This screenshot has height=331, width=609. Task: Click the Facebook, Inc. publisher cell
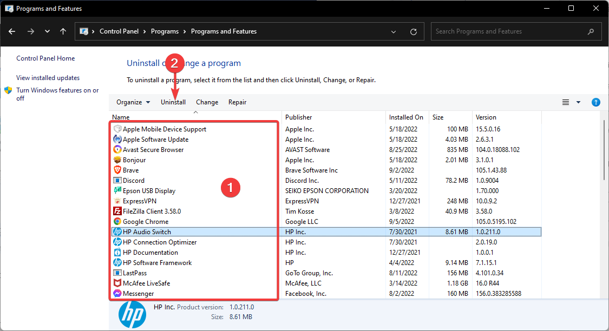click(x=306, y=294)
